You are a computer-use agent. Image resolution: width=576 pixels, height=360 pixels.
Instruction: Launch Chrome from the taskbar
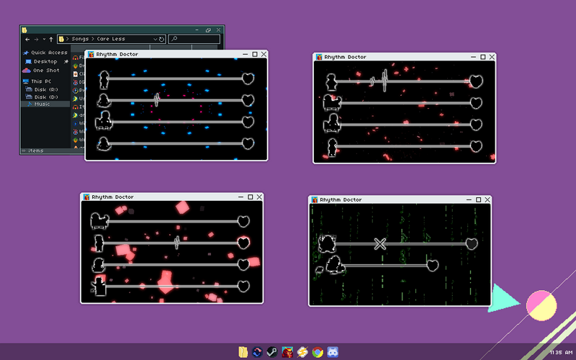[318, 352]
